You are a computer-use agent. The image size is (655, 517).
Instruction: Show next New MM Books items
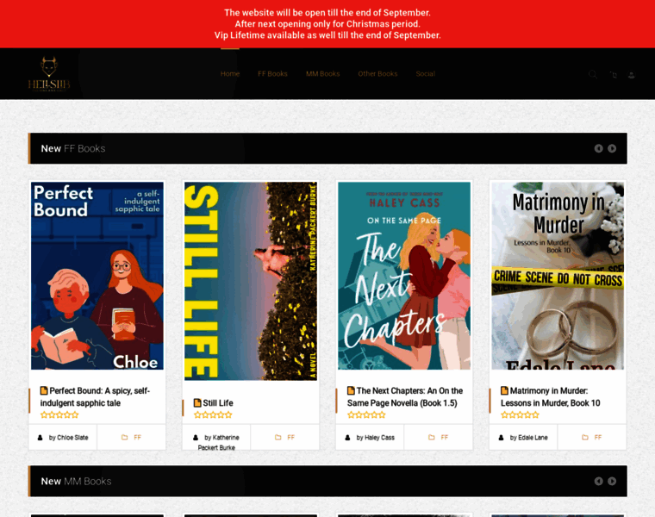point(612,481)
